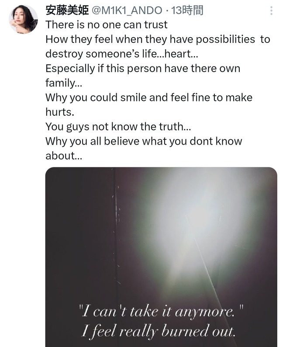
Task: Click the quote "I can't take it anymore."
Action: 161,312
